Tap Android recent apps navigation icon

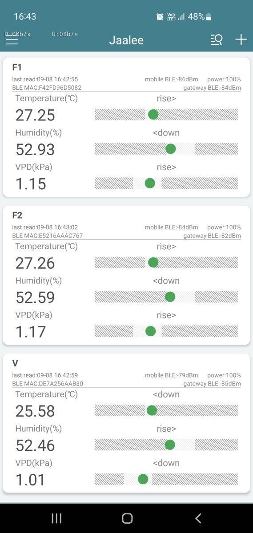pos(56,518)
